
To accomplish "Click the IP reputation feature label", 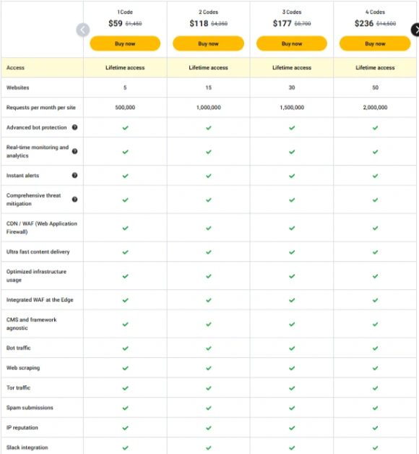I will [x=22, y=428].
